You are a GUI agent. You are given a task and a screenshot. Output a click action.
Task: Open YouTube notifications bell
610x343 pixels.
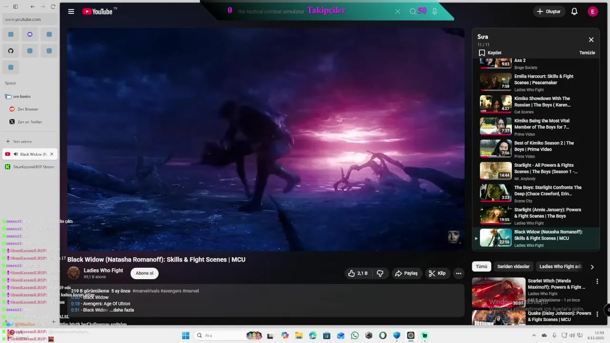coord(574,11)
